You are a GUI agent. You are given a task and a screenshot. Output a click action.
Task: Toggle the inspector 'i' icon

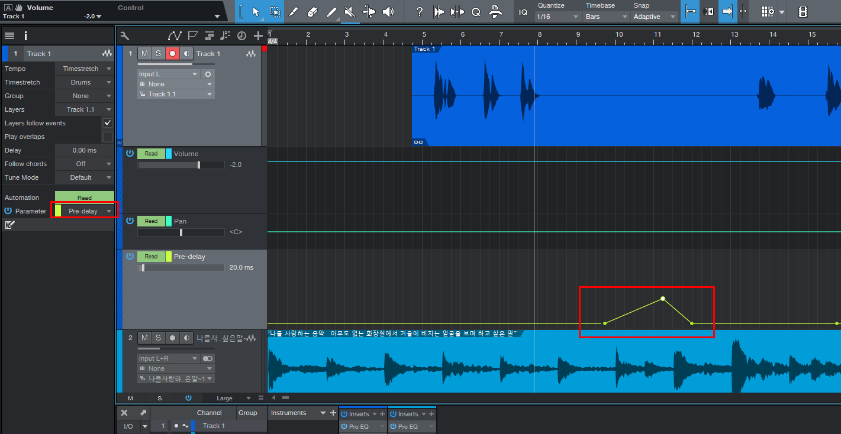point(25,35)
